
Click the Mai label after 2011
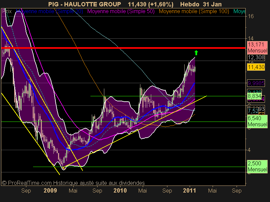(212, 191)
